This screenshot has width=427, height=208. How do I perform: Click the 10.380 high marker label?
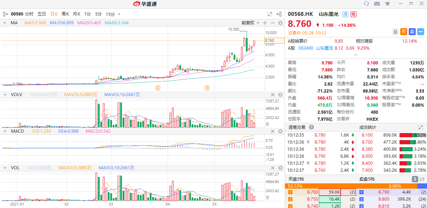coord(234,29)
